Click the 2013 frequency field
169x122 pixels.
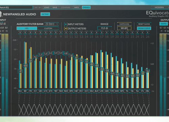click(x=71, y=91)
